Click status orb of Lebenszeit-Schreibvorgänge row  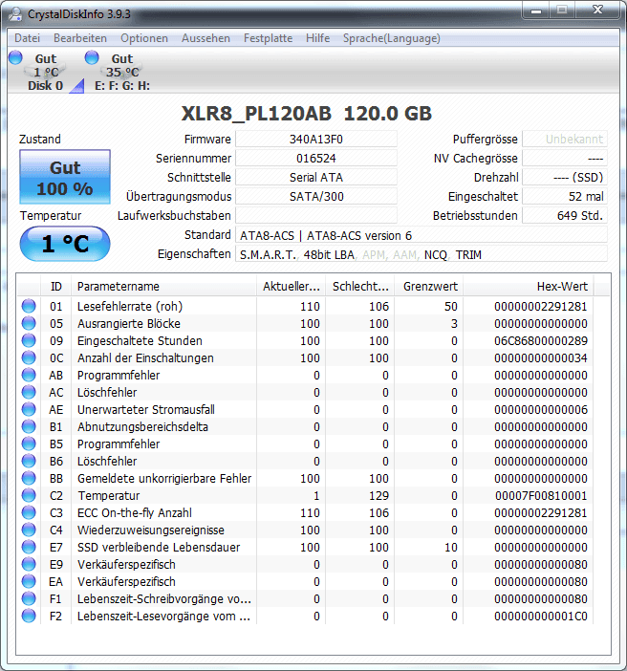[x=29, y=598]
